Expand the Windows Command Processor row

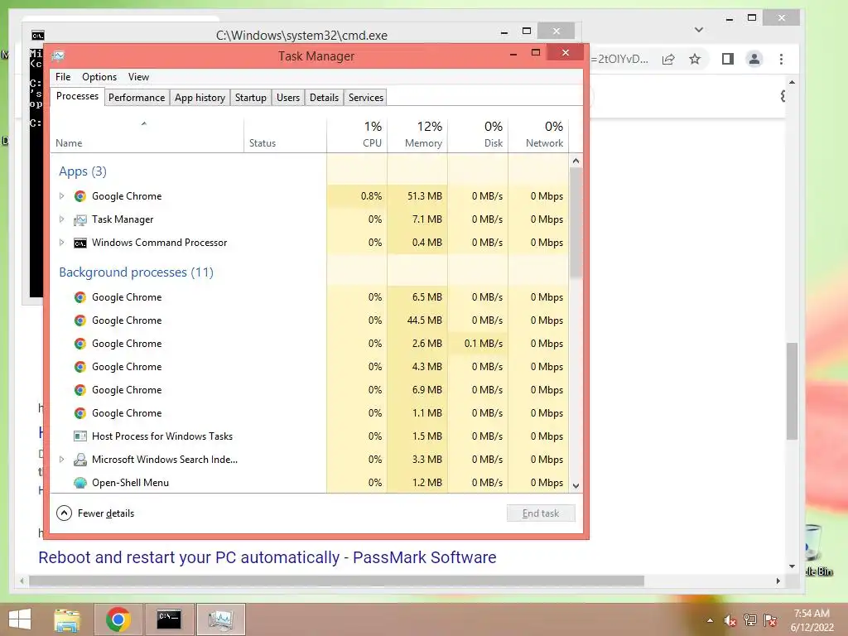pos(61,243)
